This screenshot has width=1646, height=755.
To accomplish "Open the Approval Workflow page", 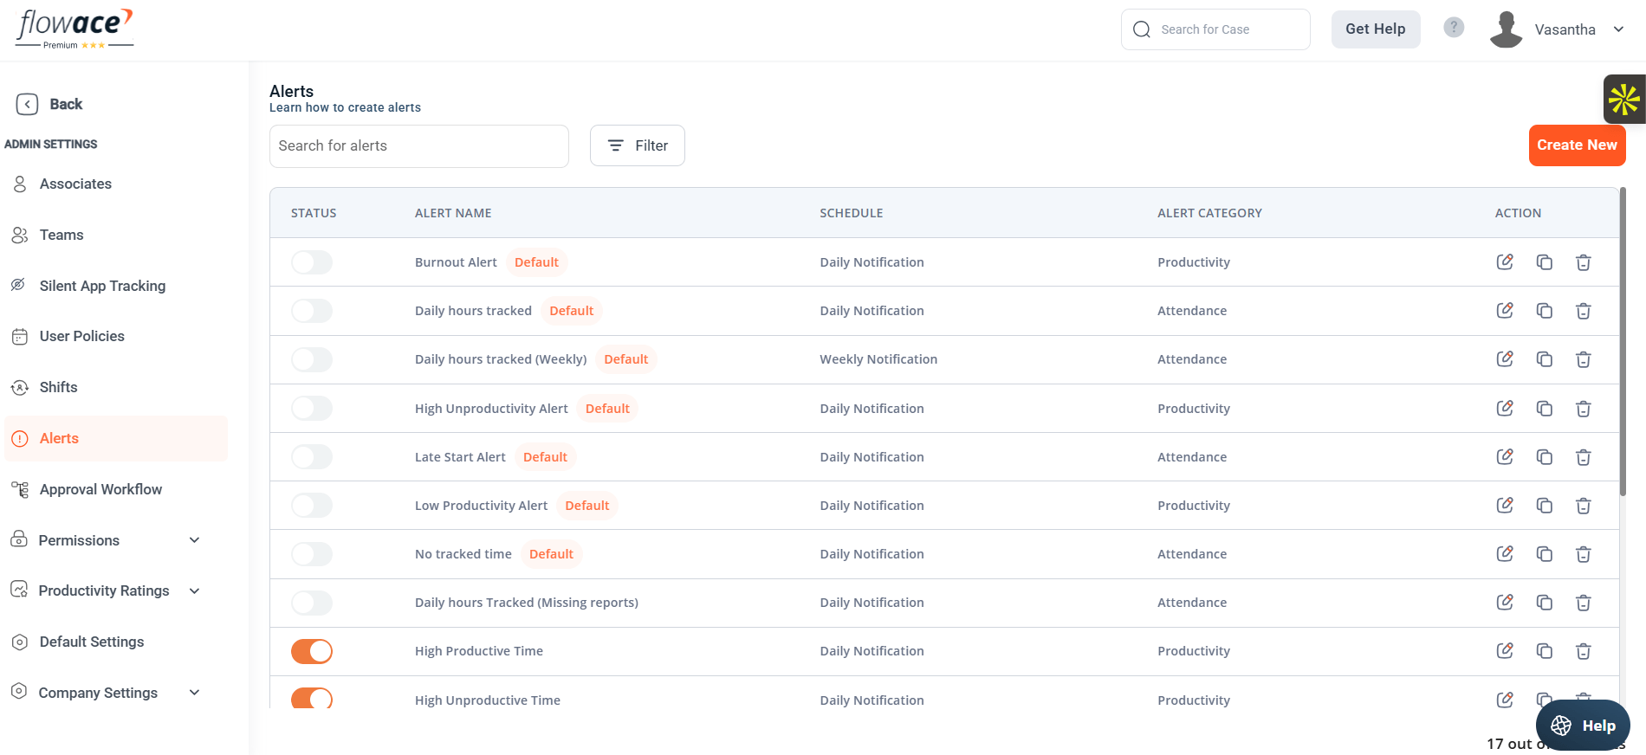I will (100, 489).
